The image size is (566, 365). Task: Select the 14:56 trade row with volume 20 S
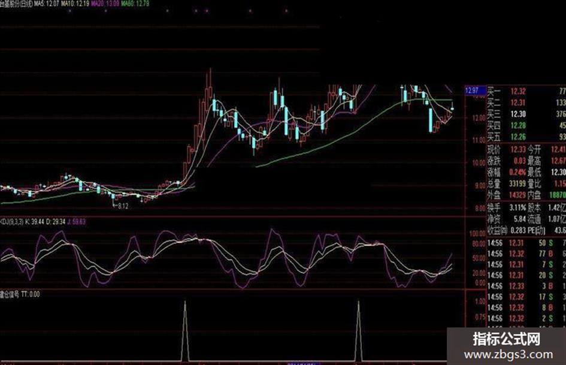pyautogui.click(x=526, y=275)
